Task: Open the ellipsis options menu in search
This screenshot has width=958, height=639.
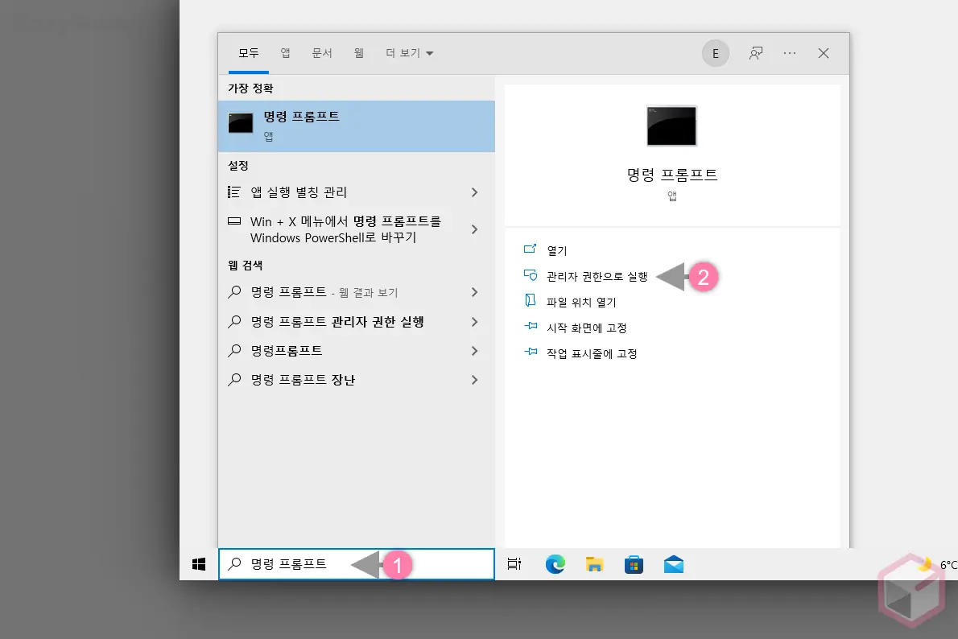Action: 789,53
